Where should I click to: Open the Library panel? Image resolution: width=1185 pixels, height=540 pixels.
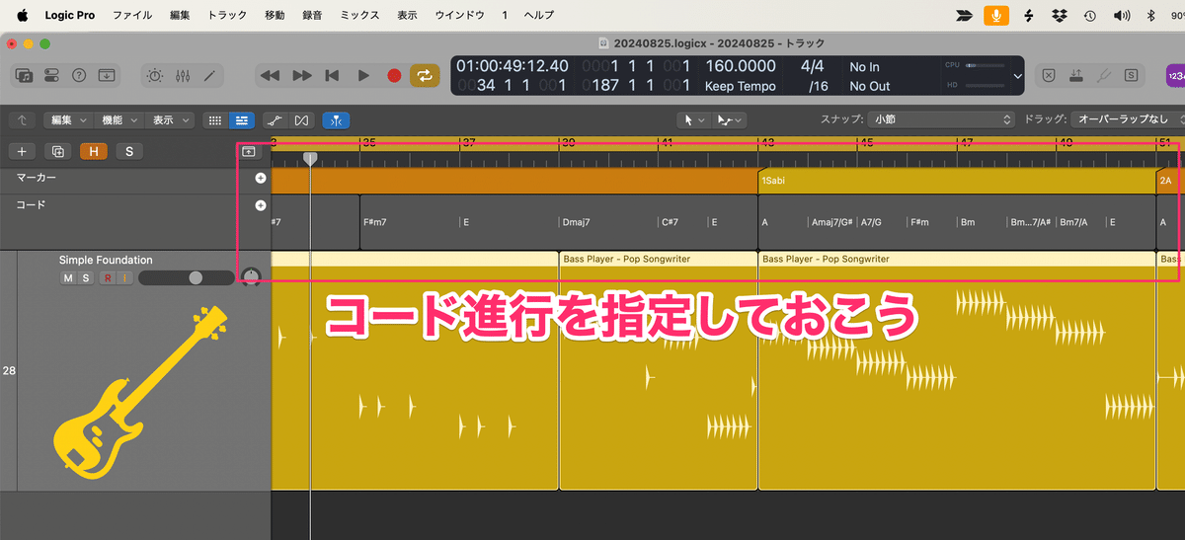[x=25, y=75]
